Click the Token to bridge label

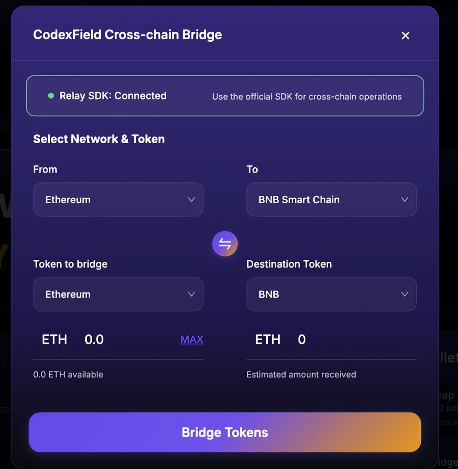pos(70,264)
